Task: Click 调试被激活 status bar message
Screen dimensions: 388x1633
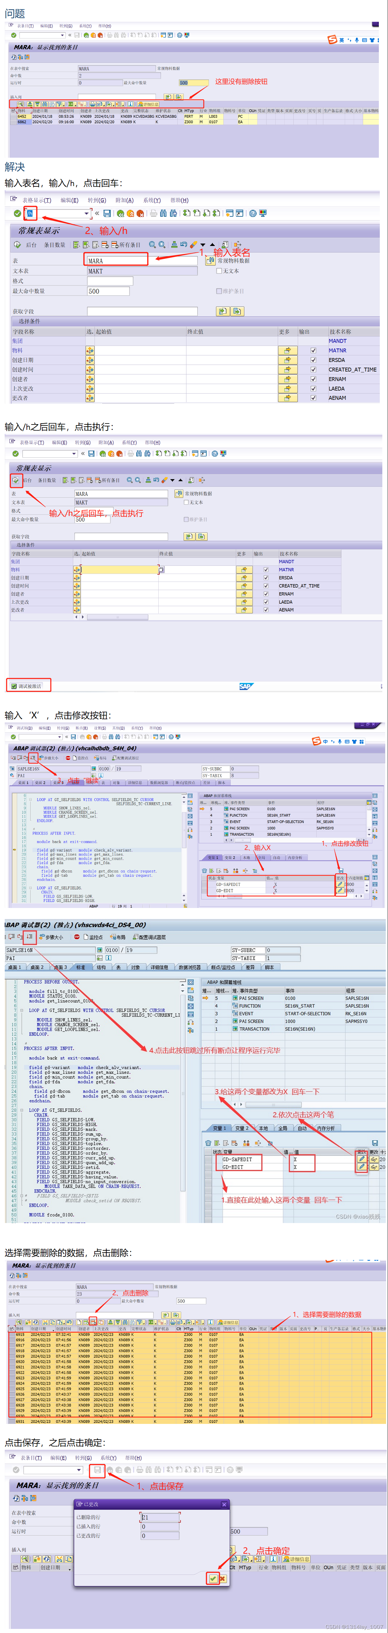Action: click(30, 686)
